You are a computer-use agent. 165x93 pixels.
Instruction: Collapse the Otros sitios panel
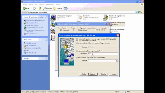point(46,40)
